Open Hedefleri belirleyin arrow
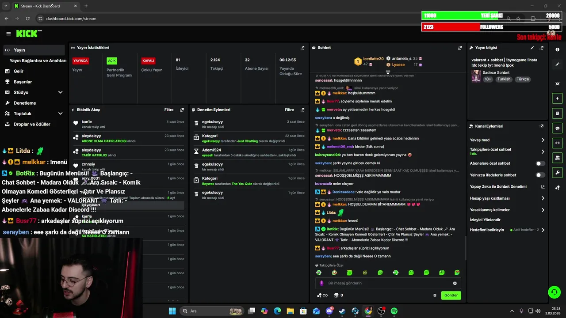This screenshot has width=566, height=318. pos(543,230)
